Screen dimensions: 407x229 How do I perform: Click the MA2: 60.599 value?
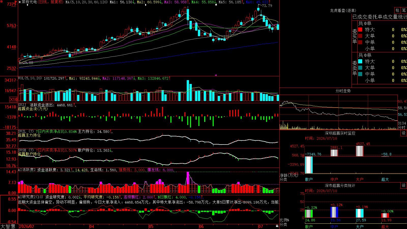149,2
